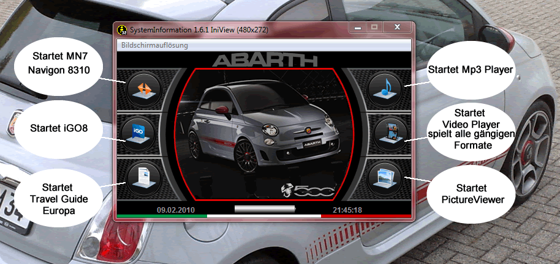Start the Travel Guide document icon
560x264 pixels.
tap(145, 178)
